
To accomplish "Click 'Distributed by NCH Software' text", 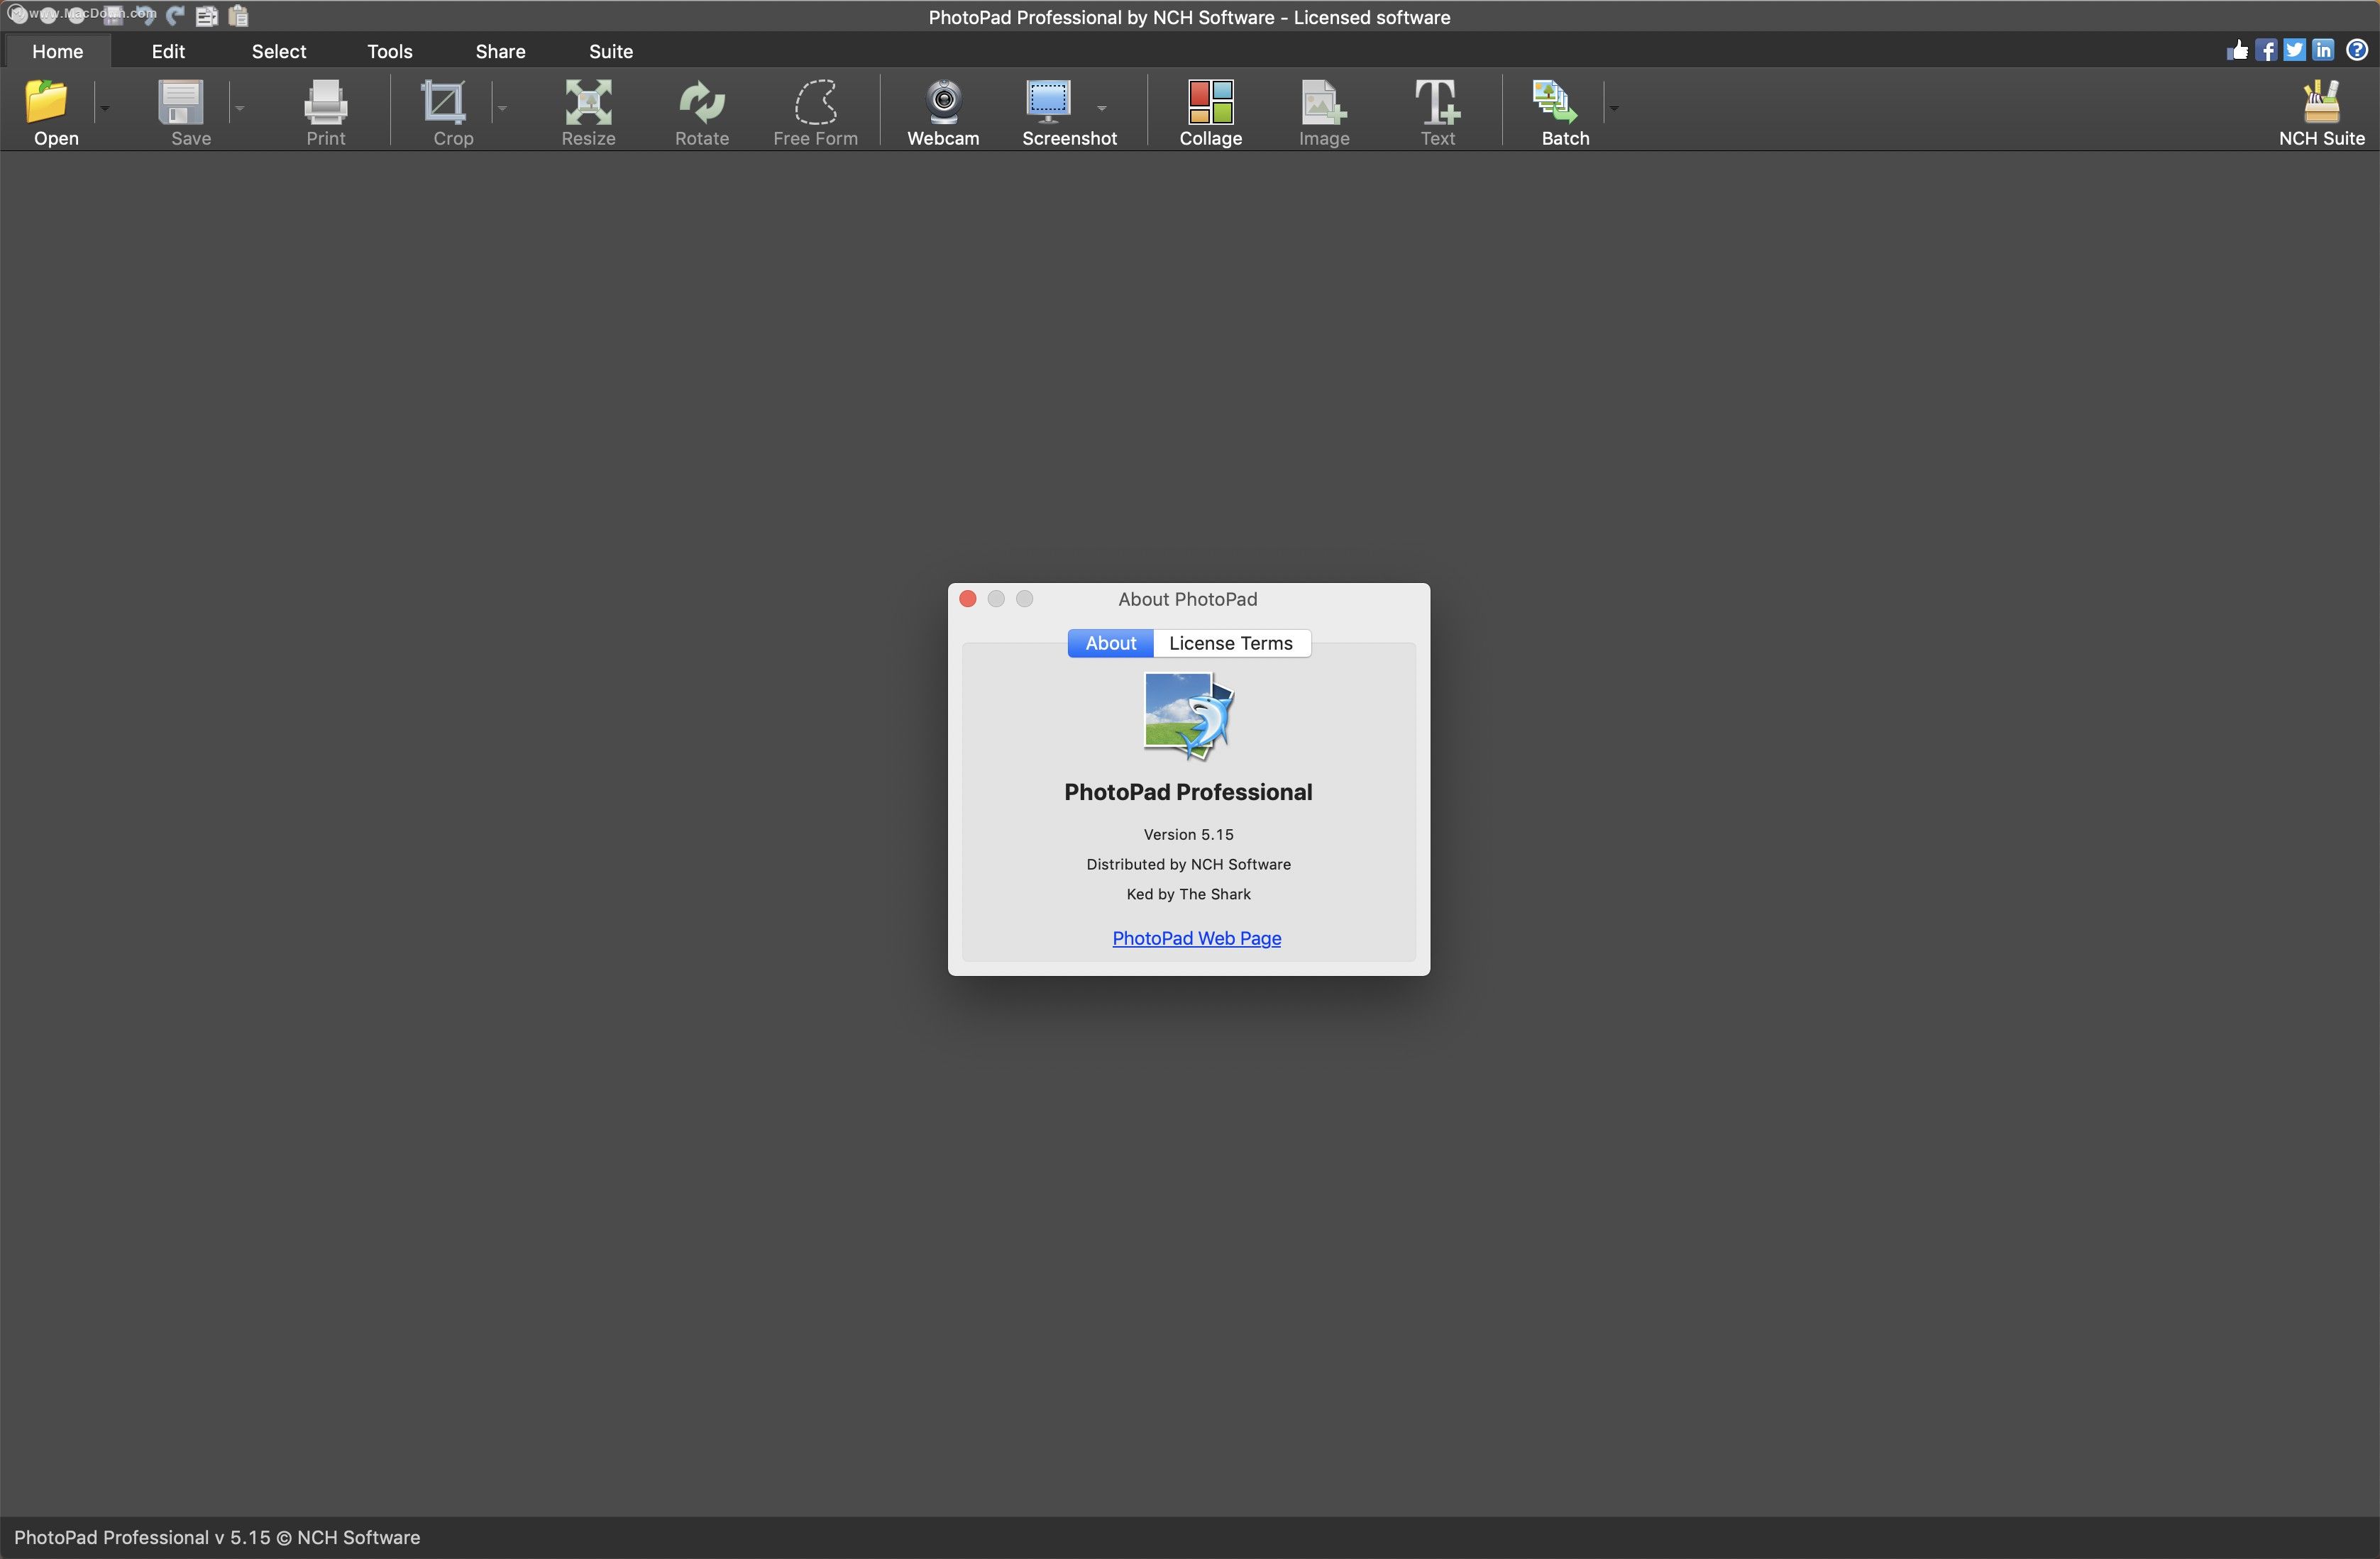I will click(x=1188, y=865).
